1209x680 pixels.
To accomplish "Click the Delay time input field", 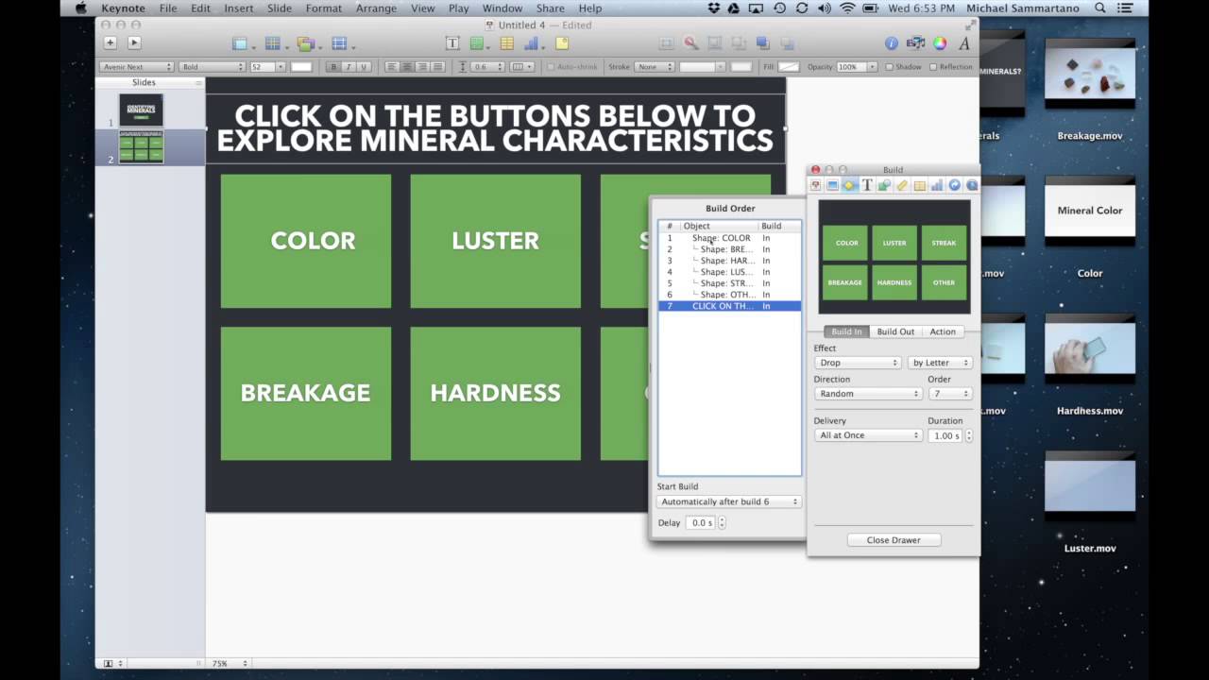I will pos(701,522).
